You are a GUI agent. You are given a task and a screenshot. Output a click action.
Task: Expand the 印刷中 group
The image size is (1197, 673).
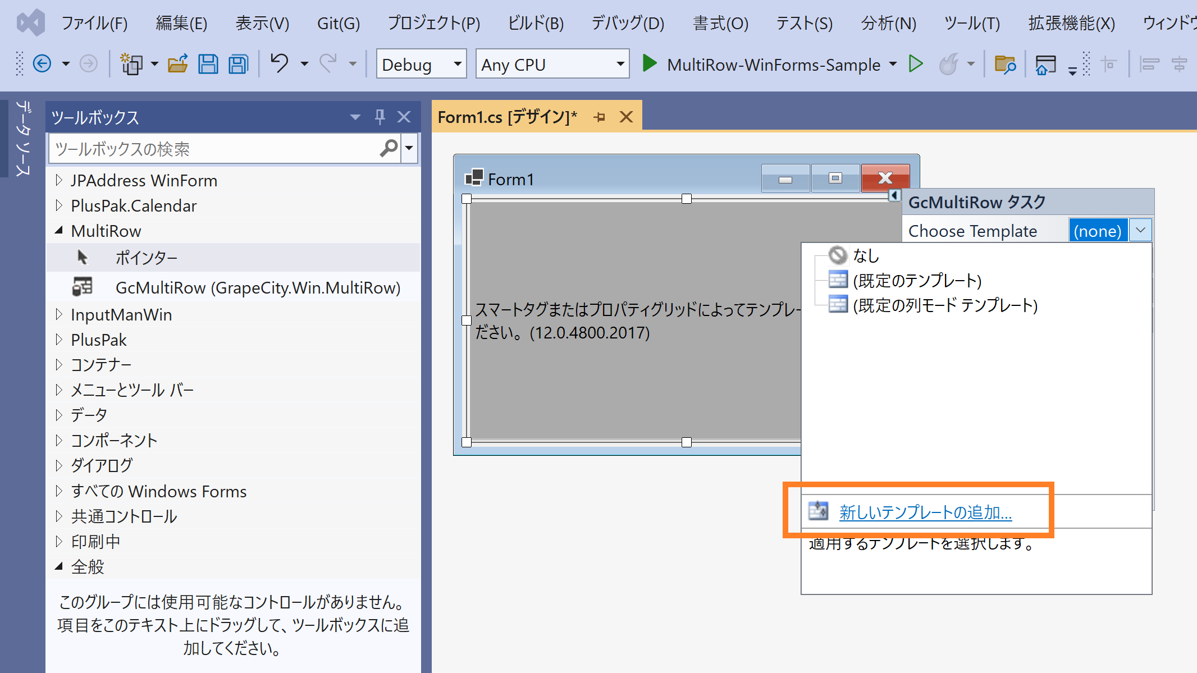pyautogui.click(x=59, y=541)
